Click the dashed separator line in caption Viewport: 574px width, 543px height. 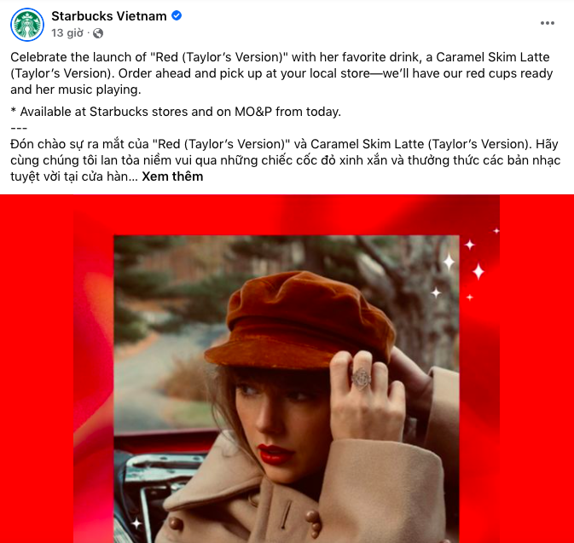(x=19, y=128)
